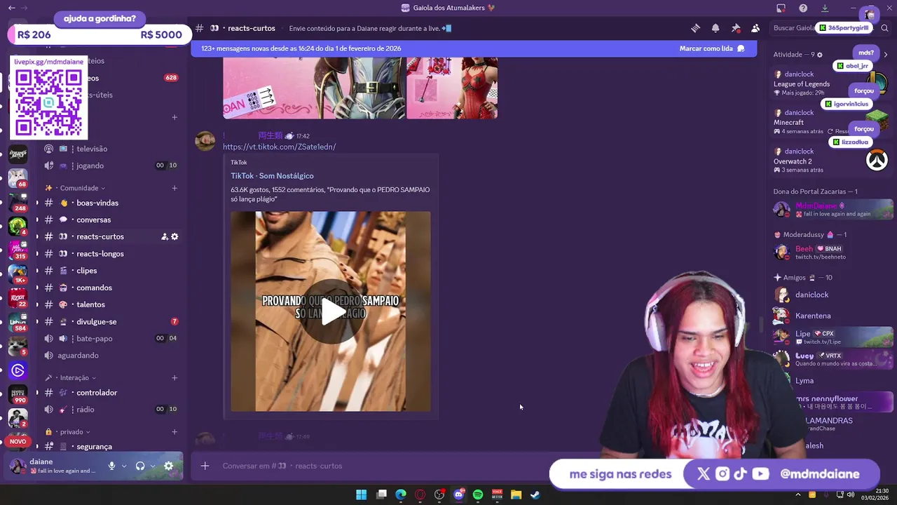The height and width of the screenshot is (505, 897).
Task: Select member Beeh in Moderadussy list
Action: (x=832, y=252)
